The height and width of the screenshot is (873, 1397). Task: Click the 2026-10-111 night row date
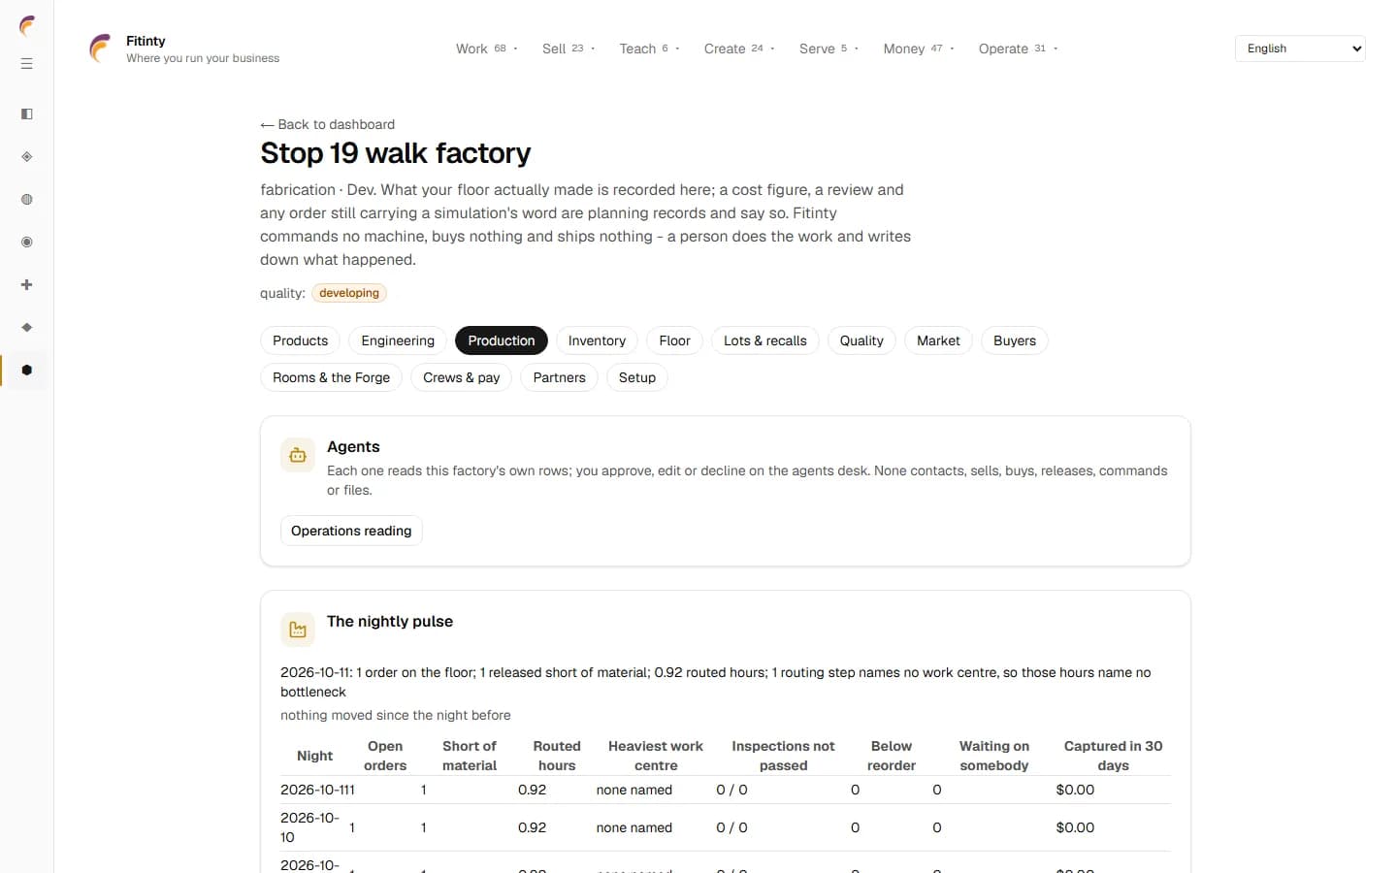coord(317,790)
